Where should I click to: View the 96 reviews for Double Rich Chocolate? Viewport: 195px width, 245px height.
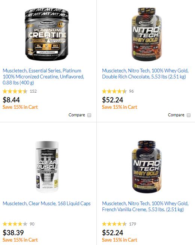(131, 91)
